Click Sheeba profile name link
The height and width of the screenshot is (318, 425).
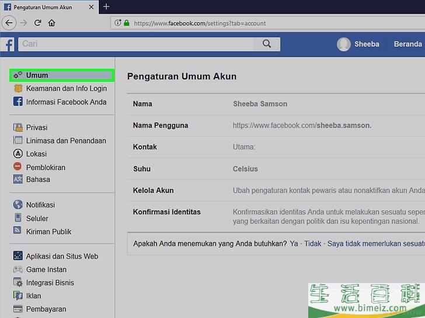[367, 44]
